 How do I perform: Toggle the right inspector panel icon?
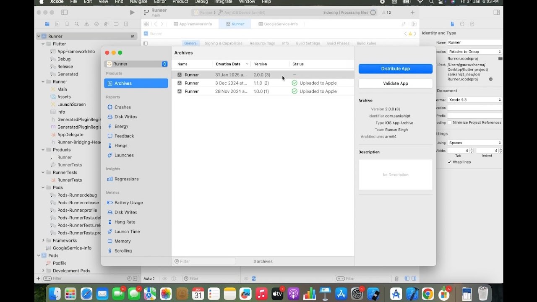point(497,13)
